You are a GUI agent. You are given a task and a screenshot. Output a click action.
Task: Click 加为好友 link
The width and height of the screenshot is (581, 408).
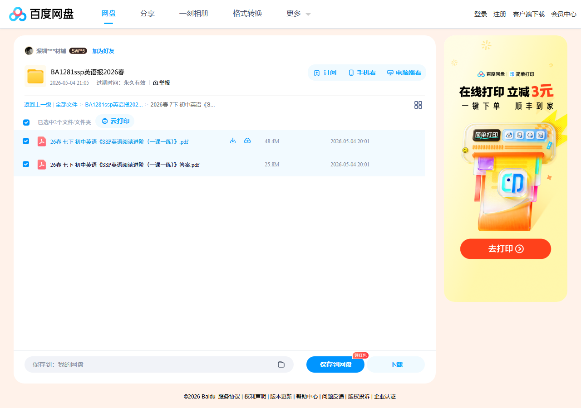(x=103, y=51)
